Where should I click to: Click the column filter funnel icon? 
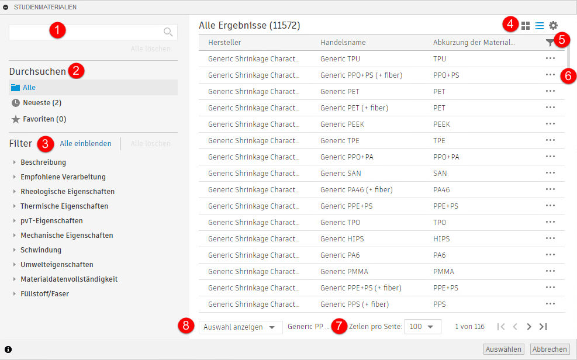coord(550,43)
